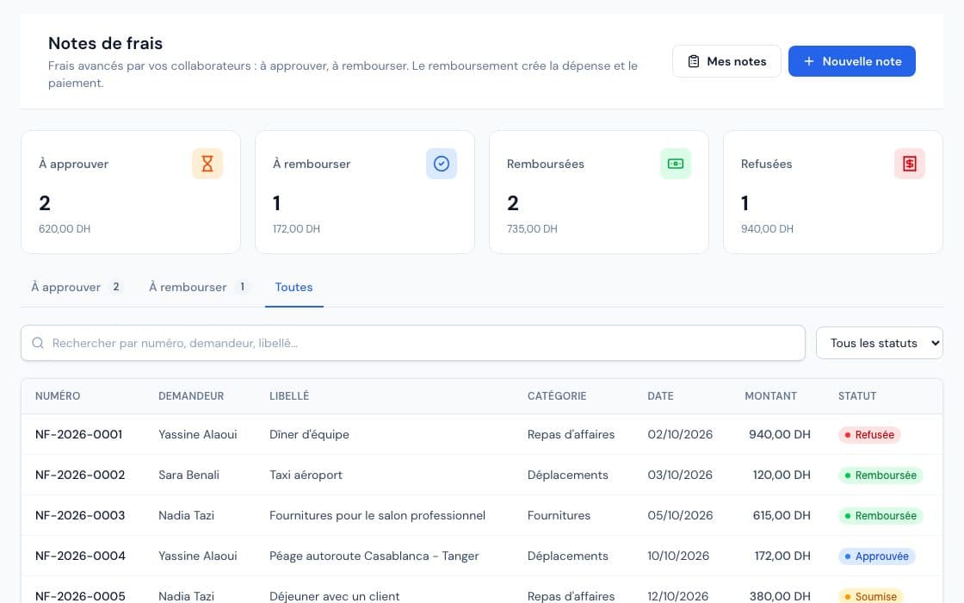
Task: Click the date 02/10/2026
Action: tap(680, 434)
